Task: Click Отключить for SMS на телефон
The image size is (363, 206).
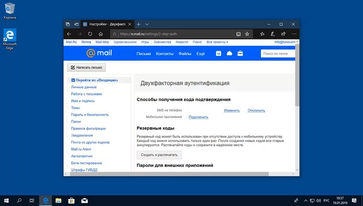Action: pos(256,111)
